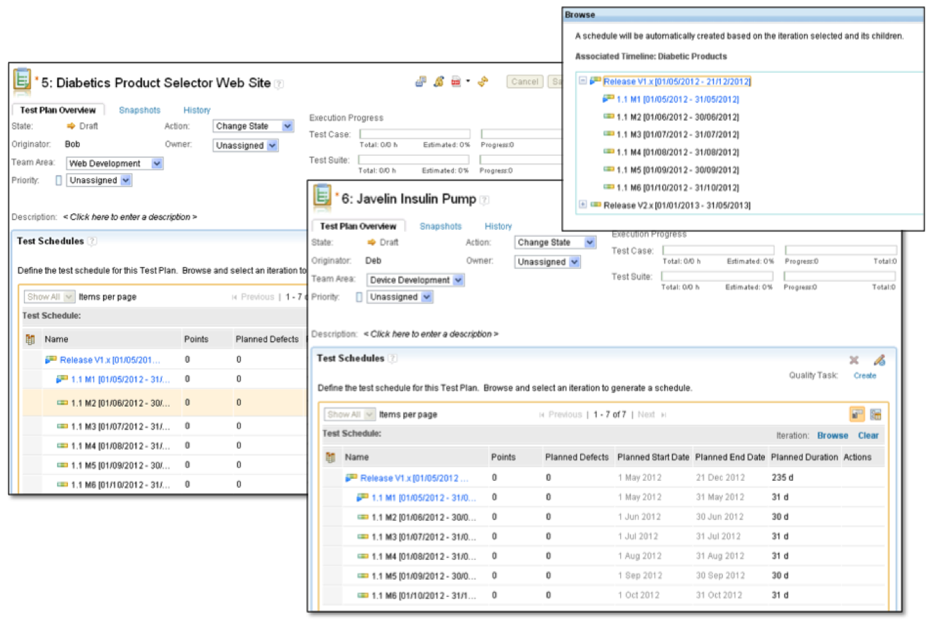Click the Test Suite total progress bar in Javelin window
The height and width of the screenshot is (625, 929).
(x=717, y=276)
